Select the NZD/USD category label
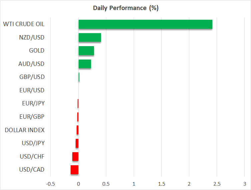This screenshot has height=190, width=251. (32, 37)
